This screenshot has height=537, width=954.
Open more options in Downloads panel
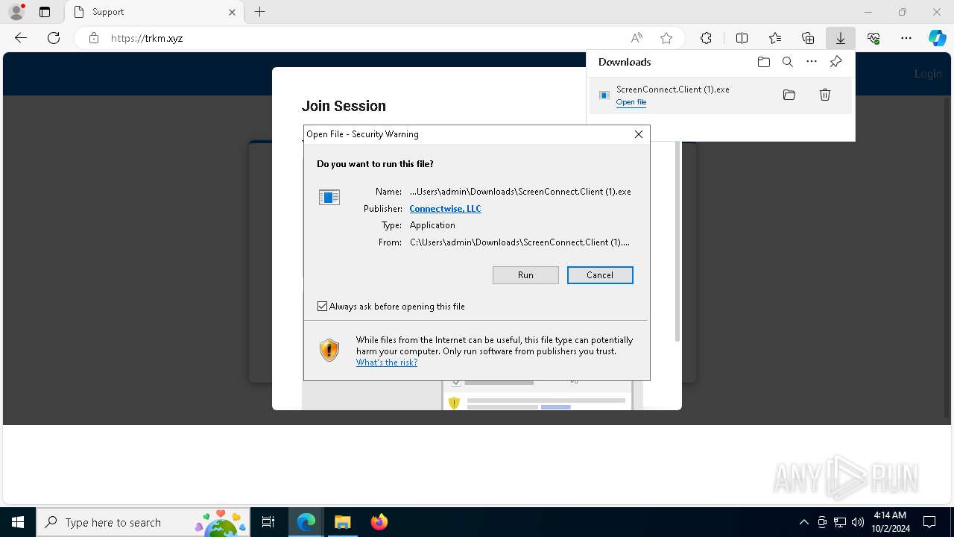click(x=812, y=62)
